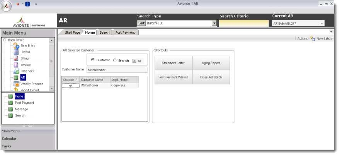Collapse the Back Office tree node
340x156 pixels.
[x=5, y=40]
